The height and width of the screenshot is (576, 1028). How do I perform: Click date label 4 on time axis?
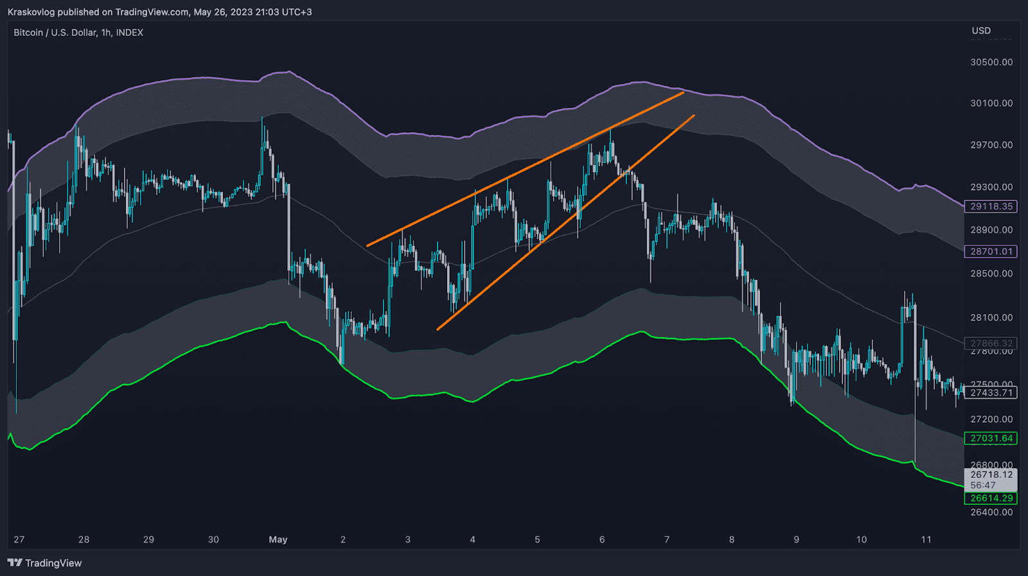(472, 539)
